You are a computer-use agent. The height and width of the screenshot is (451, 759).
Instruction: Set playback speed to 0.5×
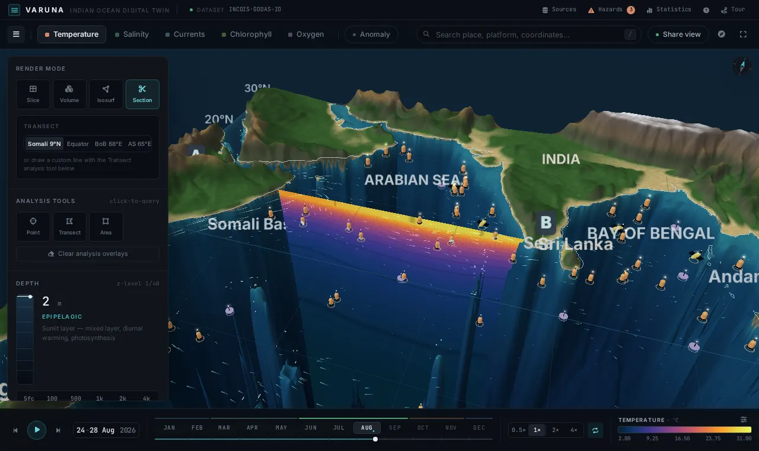pos(519,430)
